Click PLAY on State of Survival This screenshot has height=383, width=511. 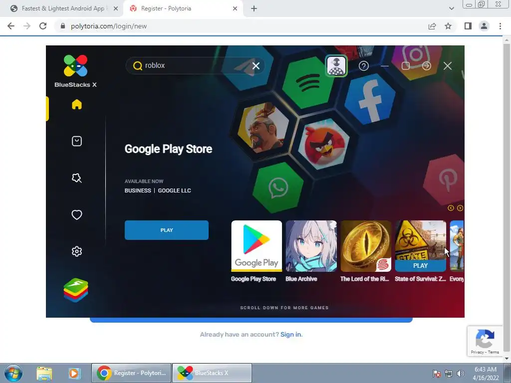point(420,266)
